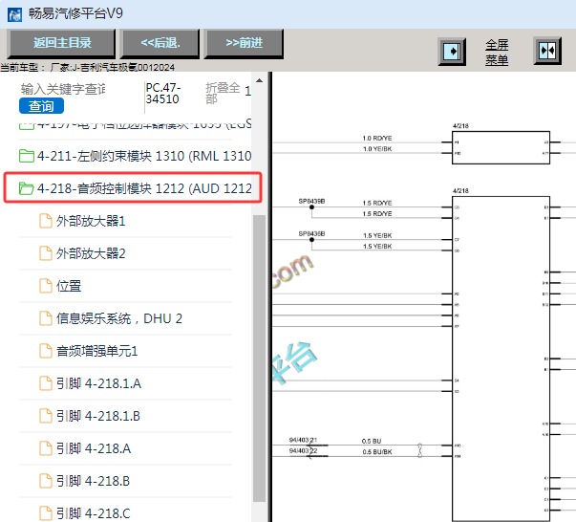Viewport: 576px width, 522px height.
Task: Open the 全屏 fullscreen link
Action: [x=497, y=45]
